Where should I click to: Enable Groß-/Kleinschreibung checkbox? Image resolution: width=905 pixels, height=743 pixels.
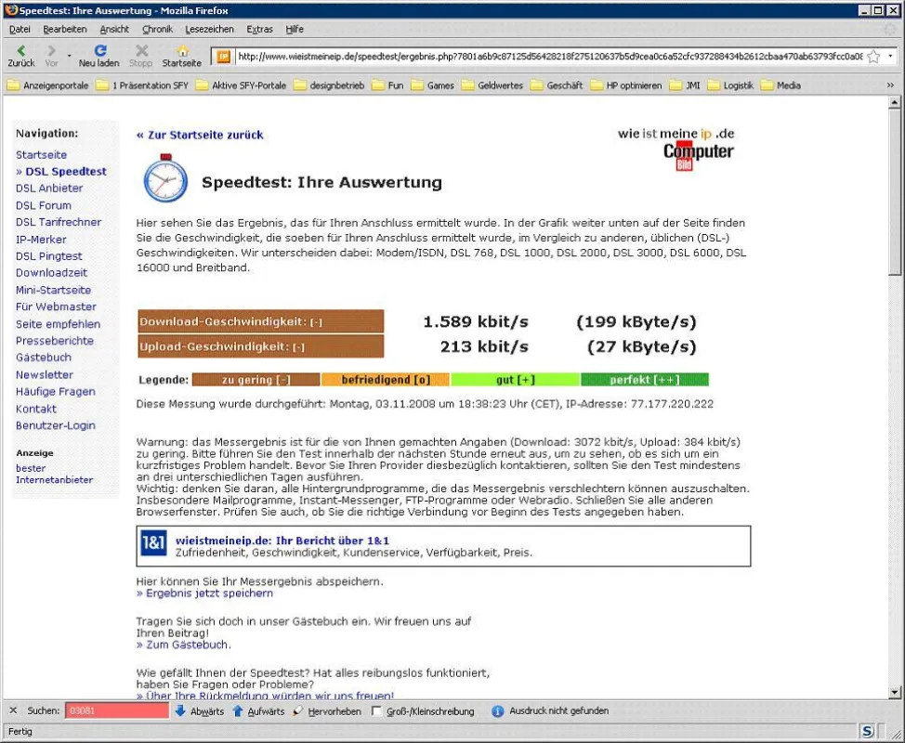coord(377,710)
